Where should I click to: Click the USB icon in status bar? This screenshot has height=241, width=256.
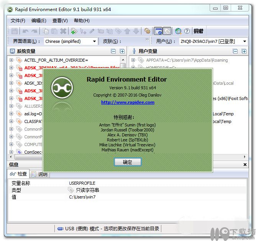tap(61, 229)
